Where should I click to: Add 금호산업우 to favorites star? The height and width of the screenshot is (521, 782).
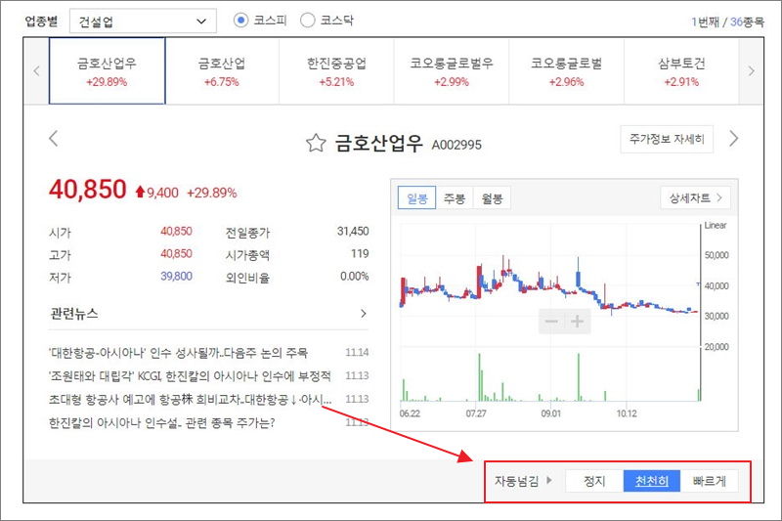pos(316,143)
